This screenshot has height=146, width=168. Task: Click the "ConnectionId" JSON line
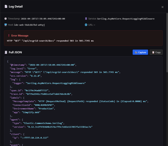(34, 105)
